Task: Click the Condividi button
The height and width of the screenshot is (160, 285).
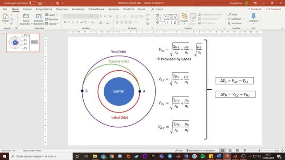Action: point(254,9)
